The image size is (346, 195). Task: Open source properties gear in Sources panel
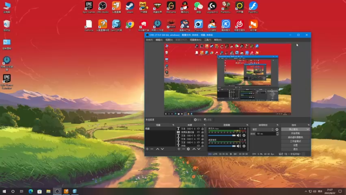click(188, 149)
